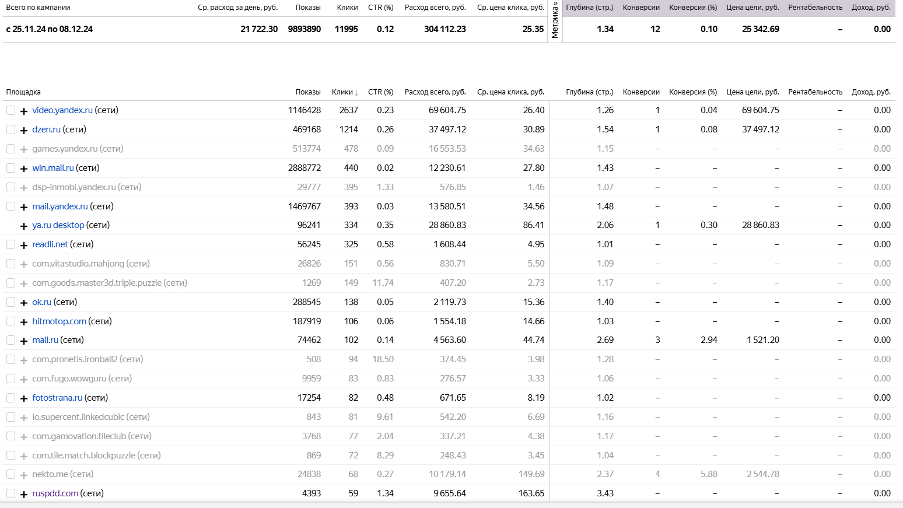Screen dimensions: 903x508
Task: Click the plus icon beside nekto.me
Action: click(x=24, y=475)
